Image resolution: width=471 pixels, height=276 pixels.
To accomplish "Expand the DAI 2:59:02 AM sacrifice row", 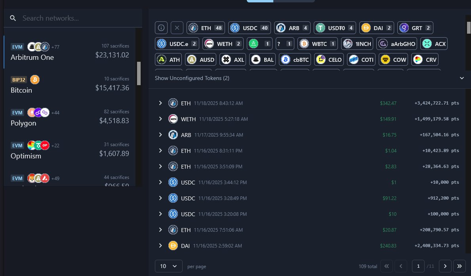I will tap(160, 246).
